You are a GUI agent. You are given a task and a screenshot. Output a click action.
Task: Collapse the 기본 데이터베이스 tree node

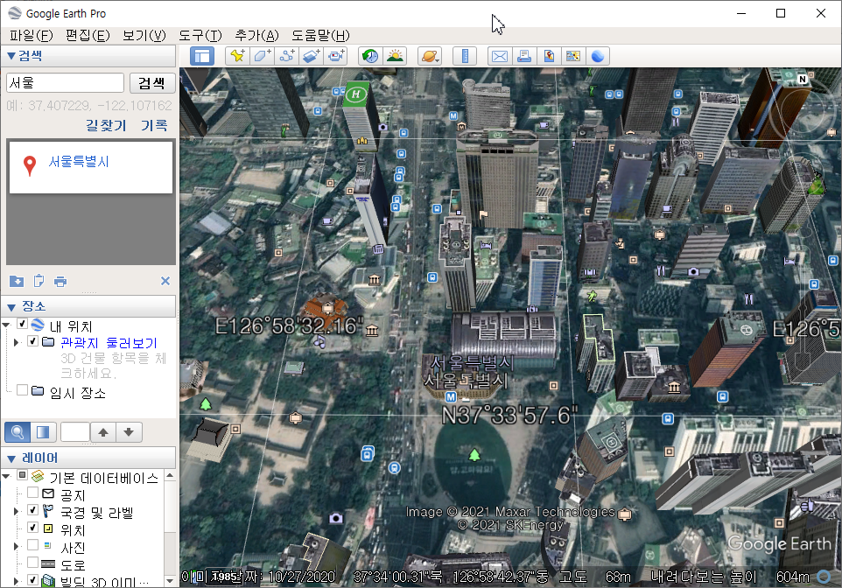[6, 476]
